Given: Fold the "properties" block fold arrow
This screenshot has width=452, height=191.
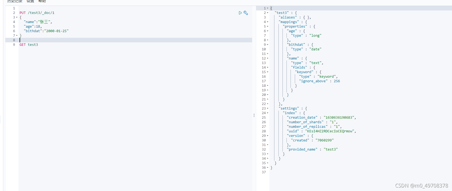Looking at the screenshot, I should pyautogui.click(x=267, y=27).
